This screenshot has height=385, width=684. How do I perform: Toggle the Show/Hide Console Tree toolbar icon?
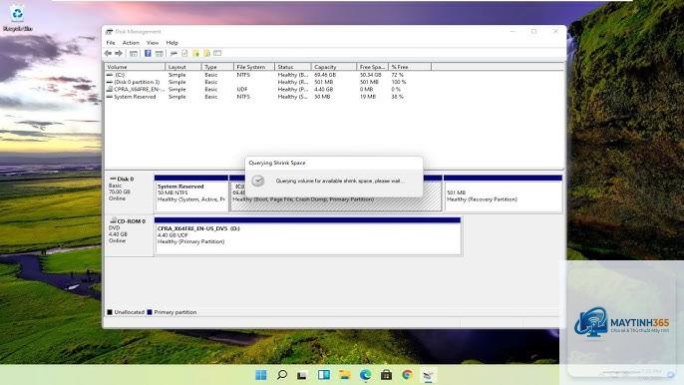134,53
